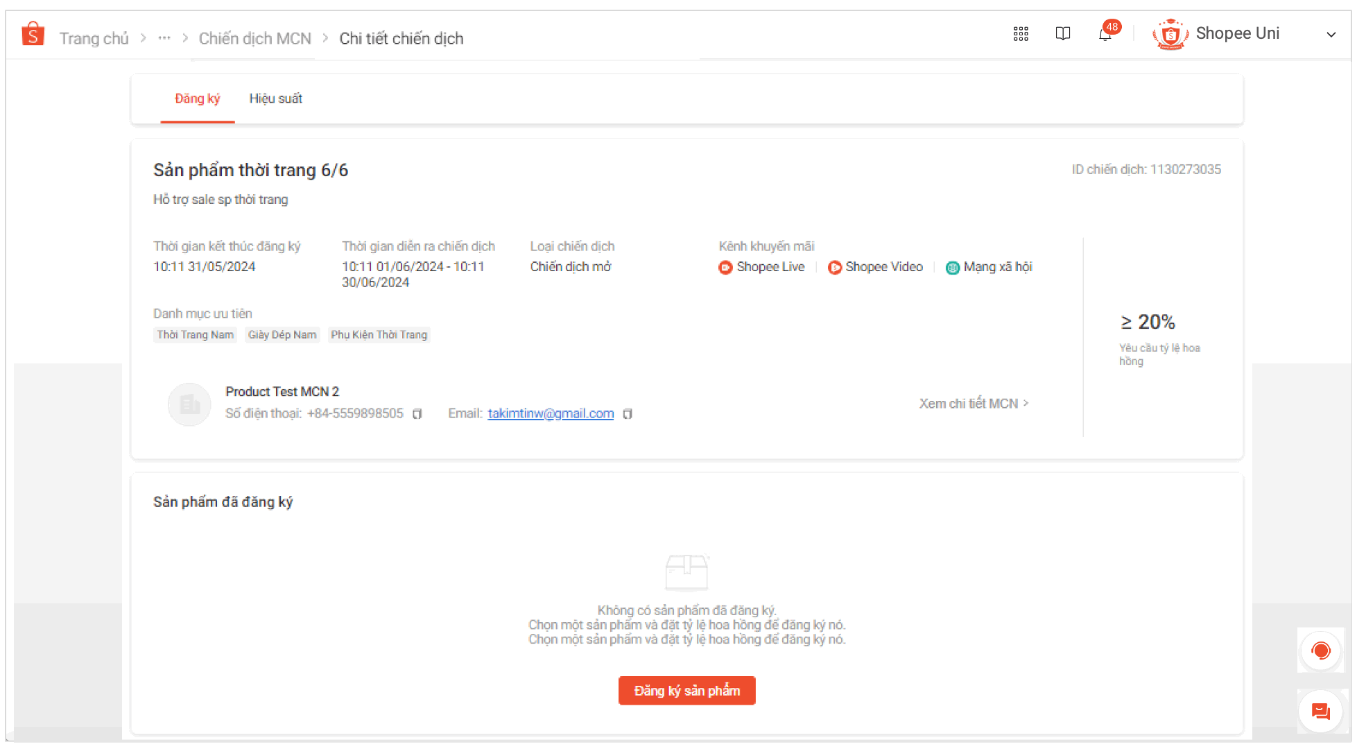The image size is (1357, 749).
Task: Open notifications showing 48 alerts
Action: (1105, 33)
